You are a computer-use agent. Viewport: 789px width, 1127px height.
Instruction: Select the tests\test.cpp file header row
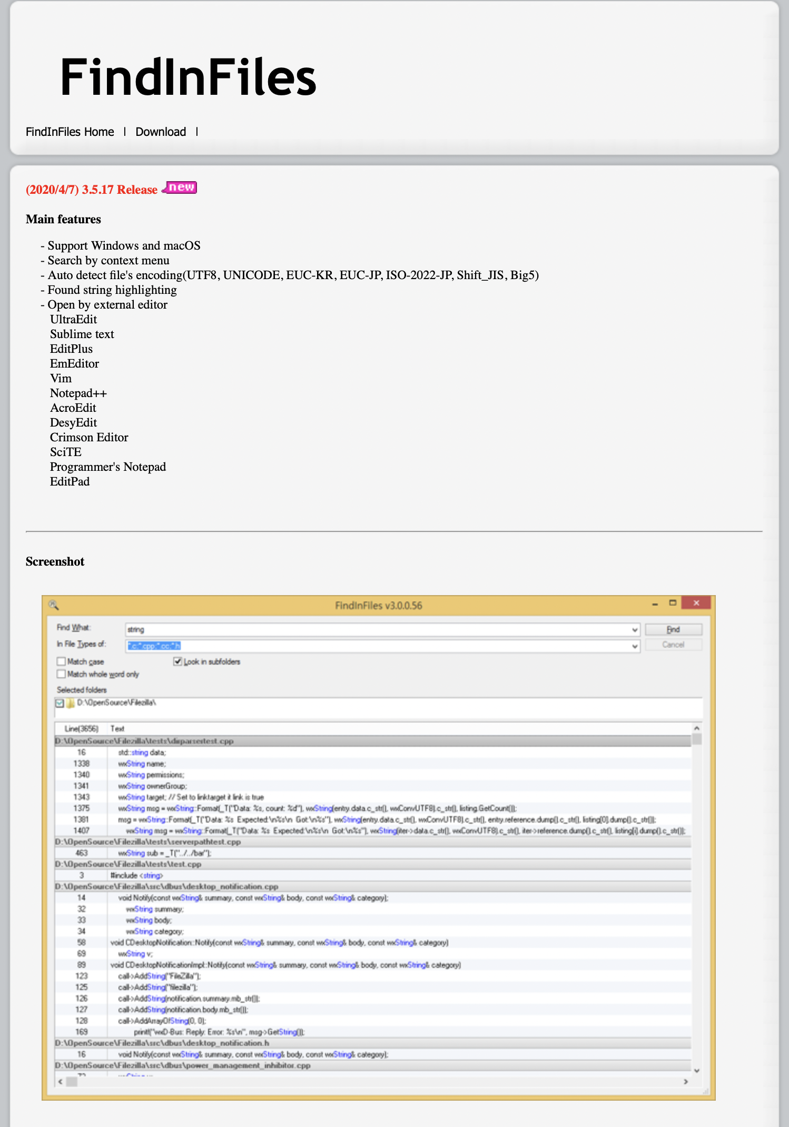[x=373, y=864]
